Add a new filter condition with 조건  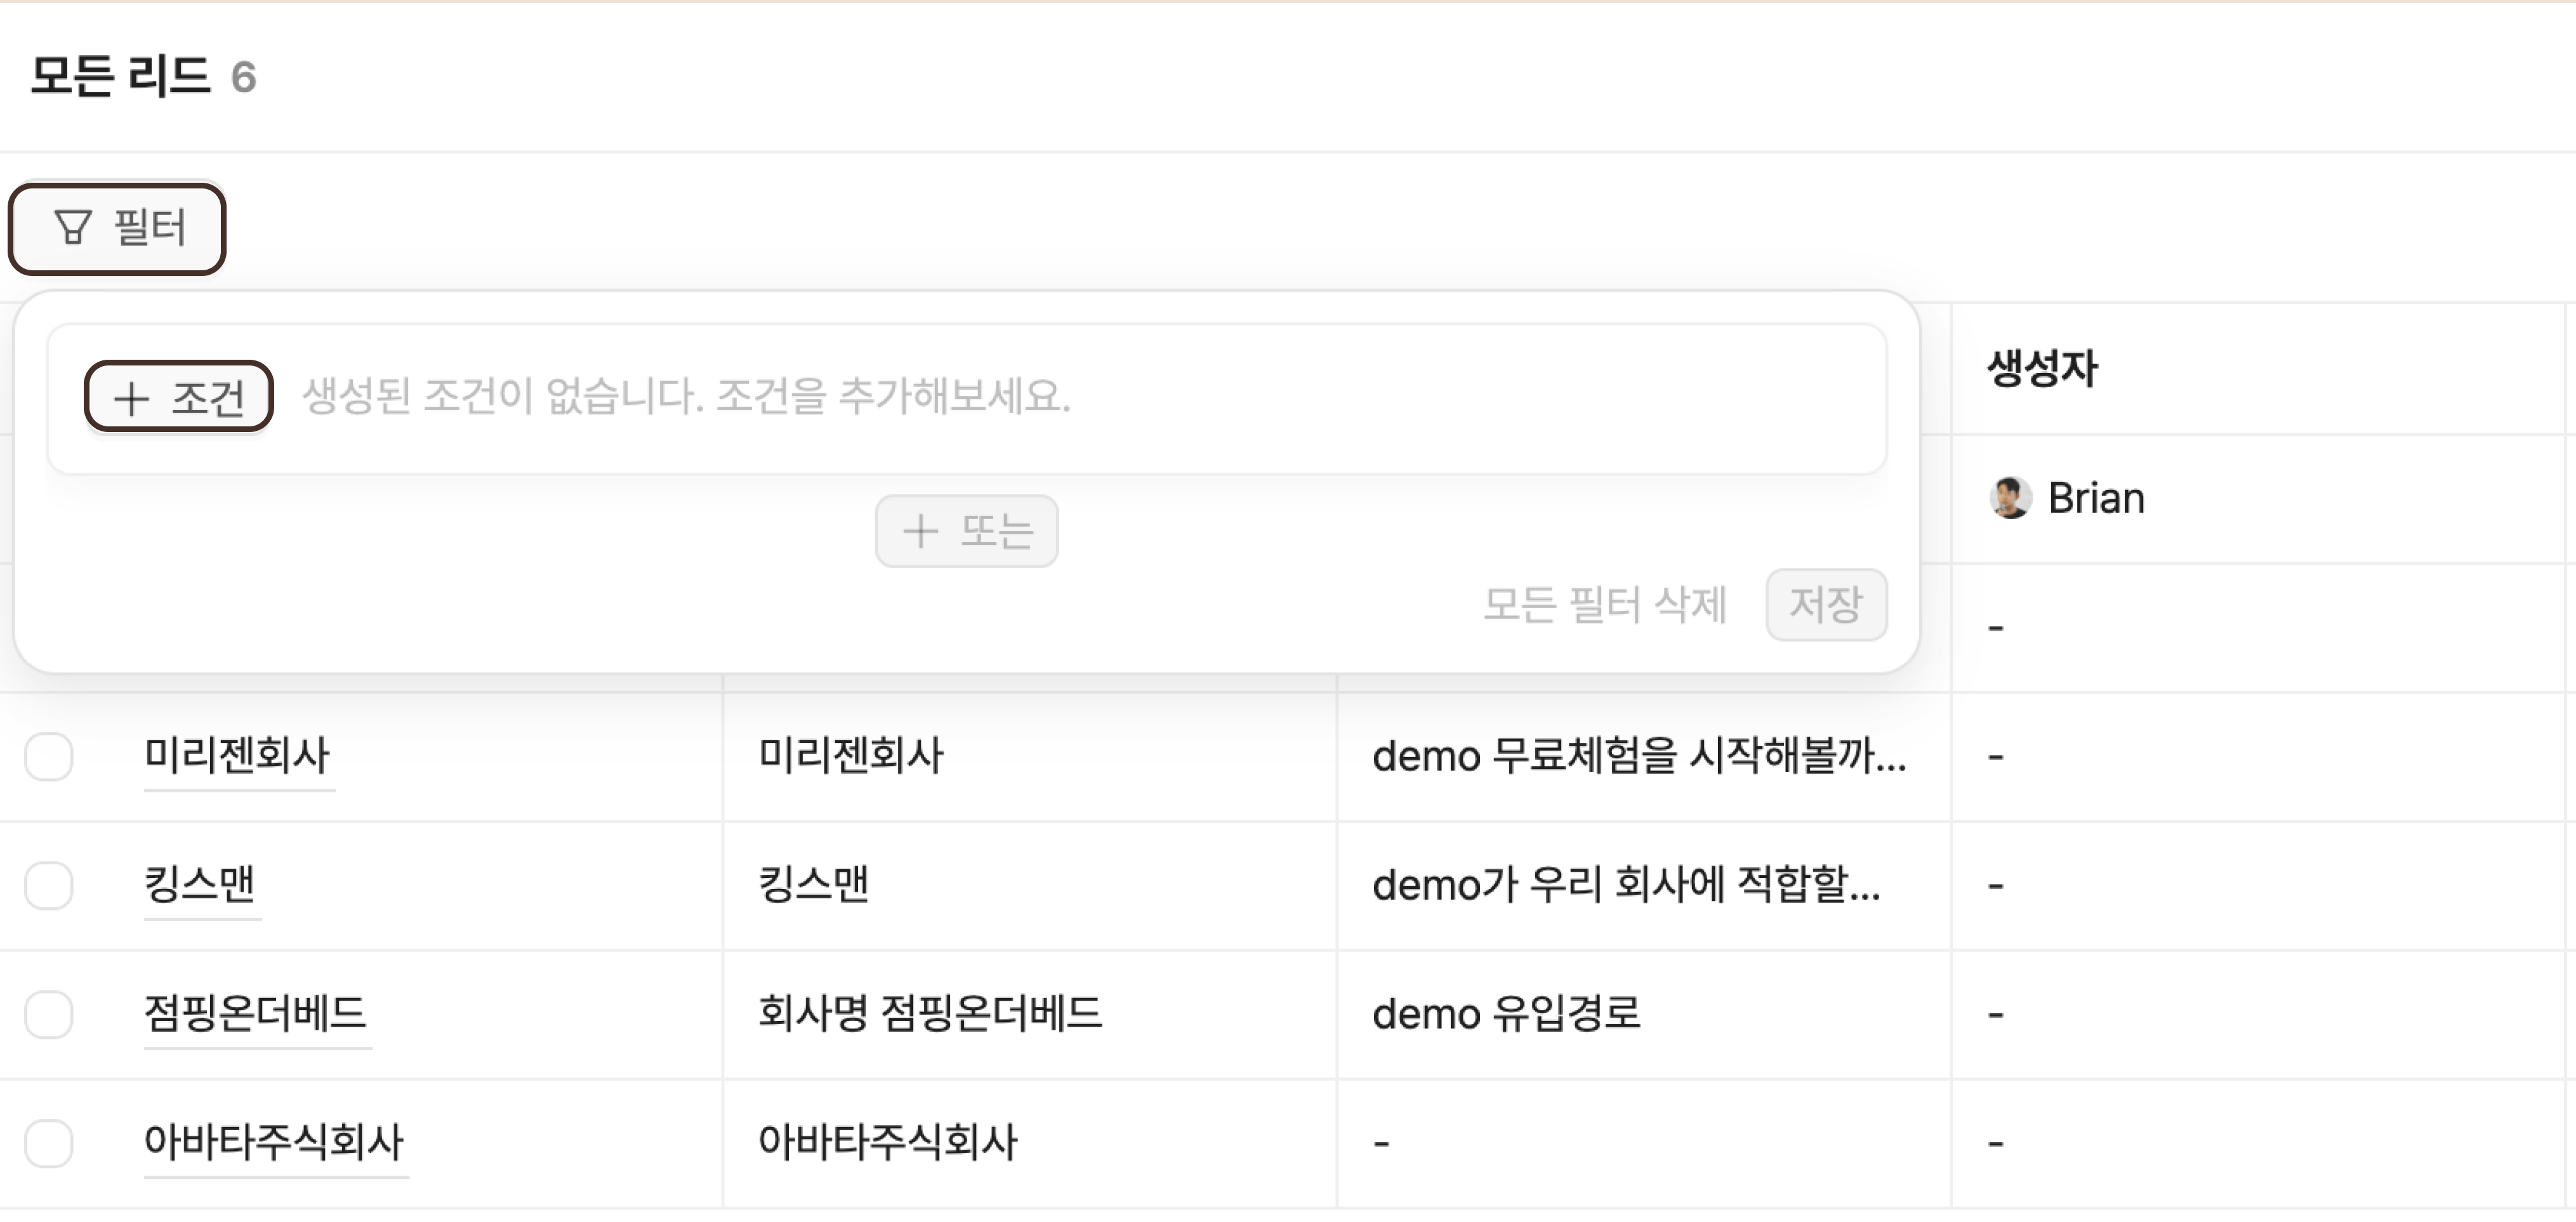179,397
